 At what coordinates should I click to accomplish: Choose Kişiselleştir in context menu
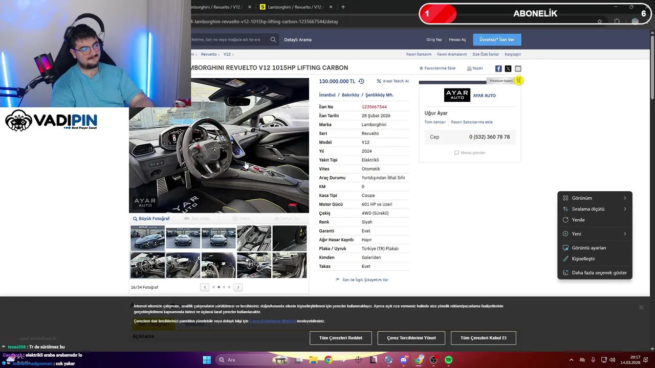(595, 259)
